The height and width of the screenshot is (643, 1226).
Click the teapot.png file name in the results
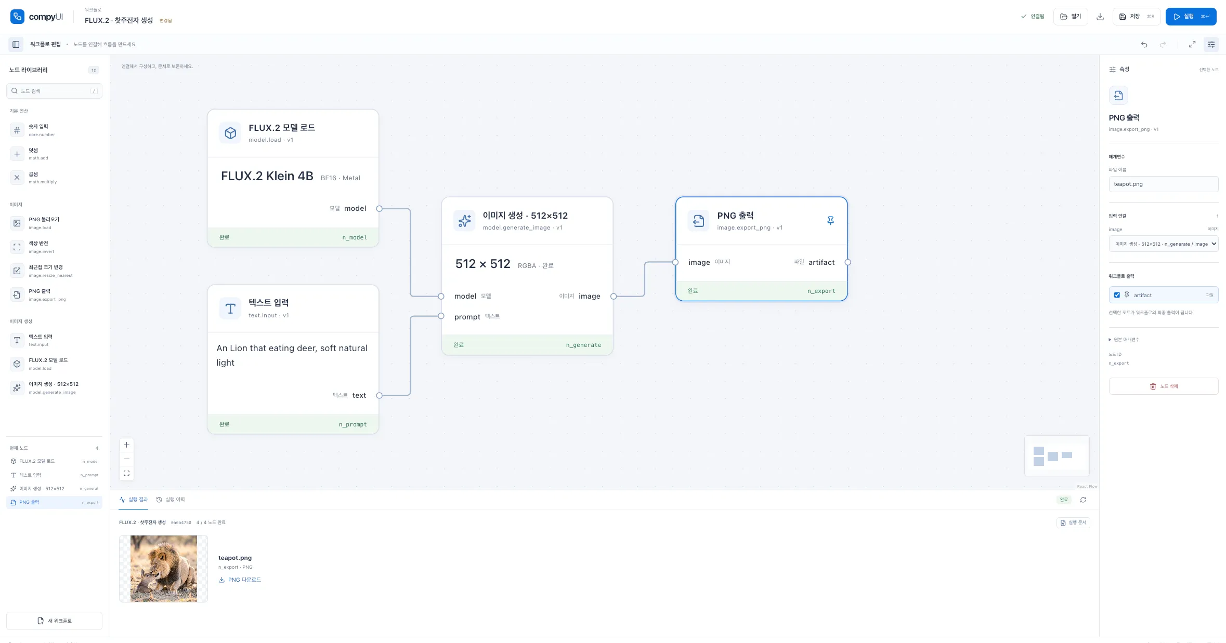point(235,558)
